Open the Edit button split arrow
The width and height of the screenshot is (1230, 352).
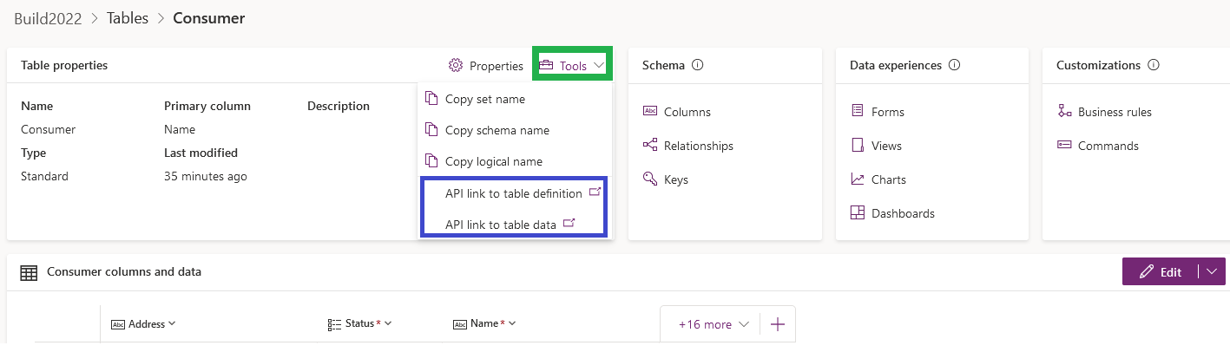click(1212, 271)
